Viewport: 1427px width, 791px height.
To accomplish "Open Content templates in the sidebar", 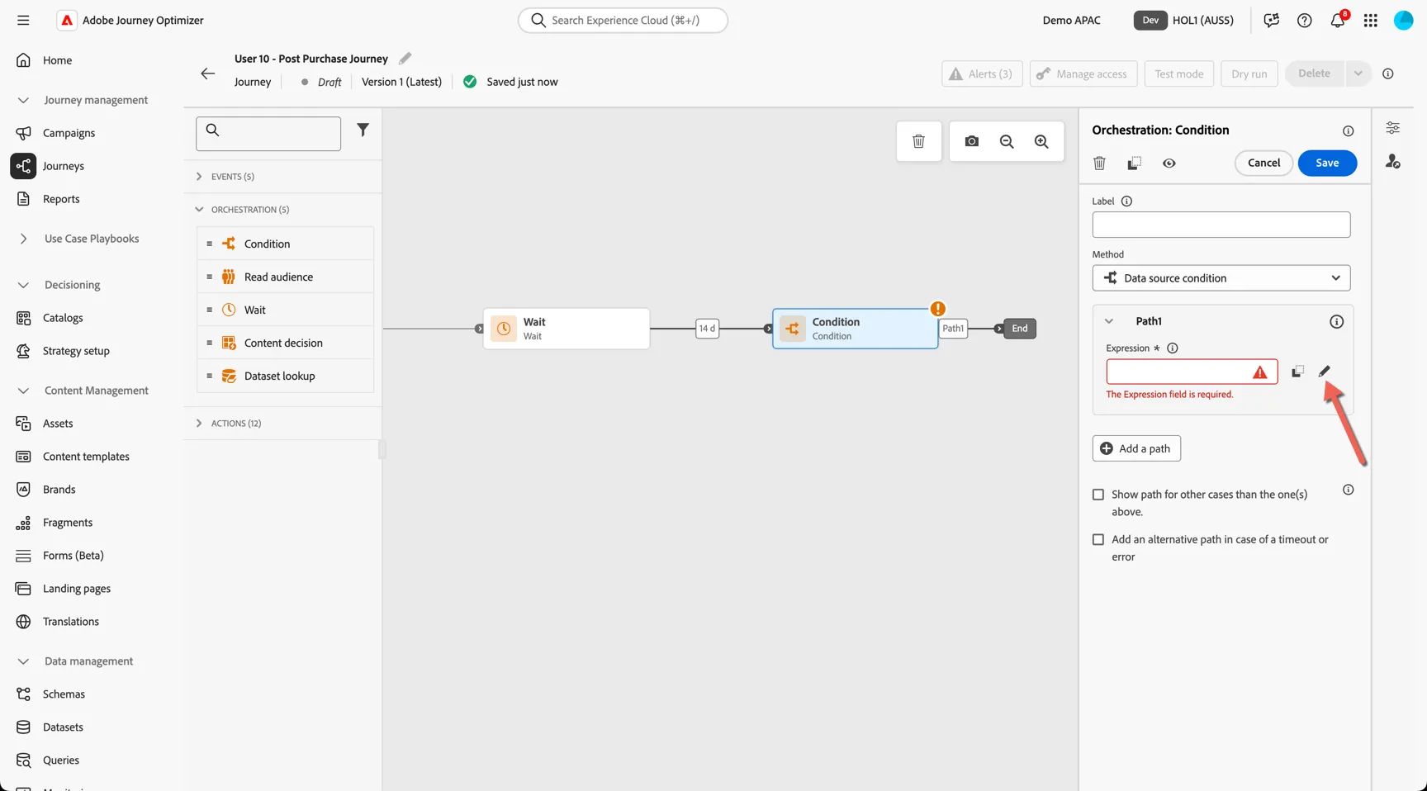I will [86, 457].
